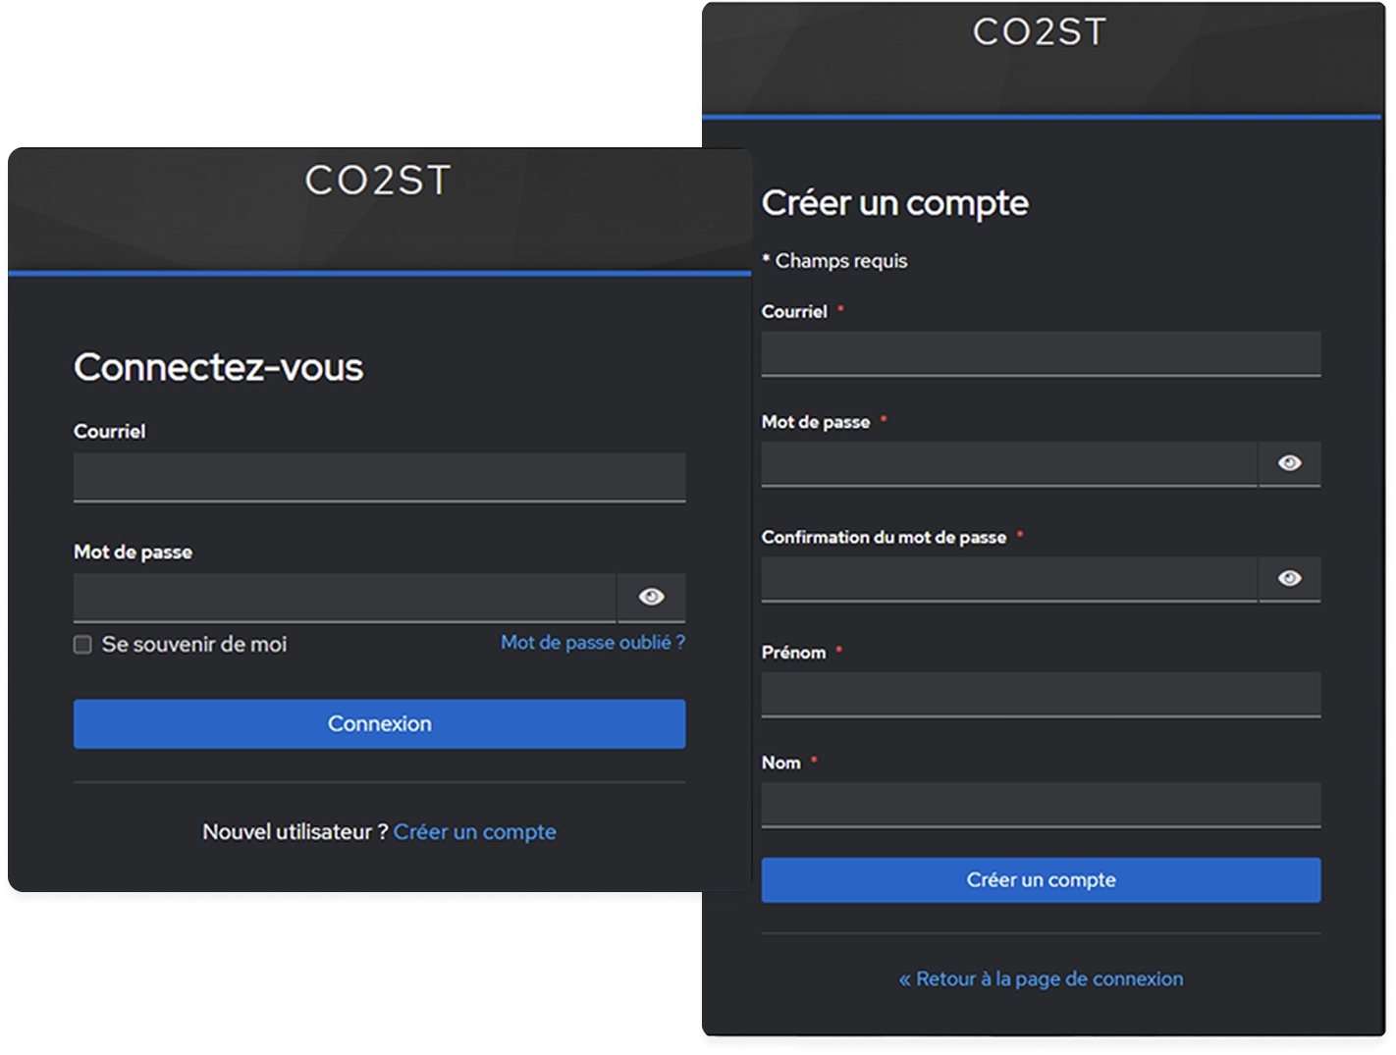Image resolution: width=1396 pixels, height=1055 pixels.
Task: Go back via Retour à la page de connexion
Action: [x=1041, y=979]
